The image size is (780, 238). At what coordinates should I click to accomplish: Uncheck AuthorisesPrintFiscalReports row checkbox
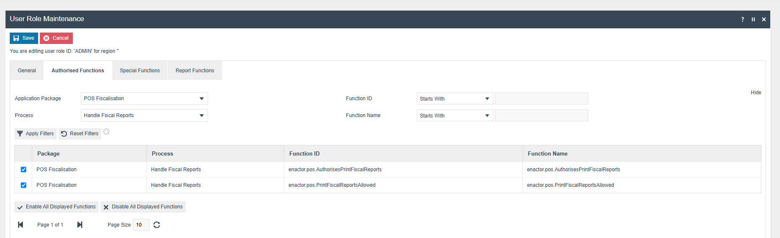[23, 170]
